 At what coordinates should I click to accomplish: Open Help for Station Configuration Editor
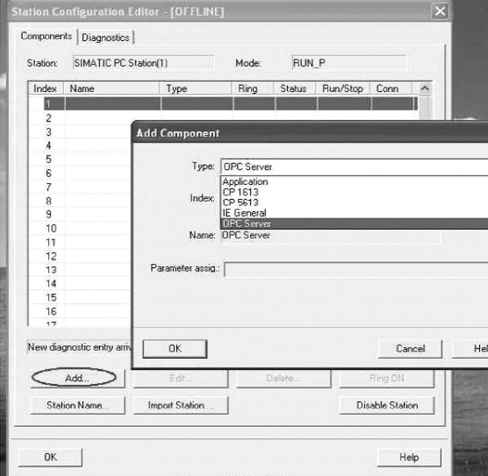(409, 457)
